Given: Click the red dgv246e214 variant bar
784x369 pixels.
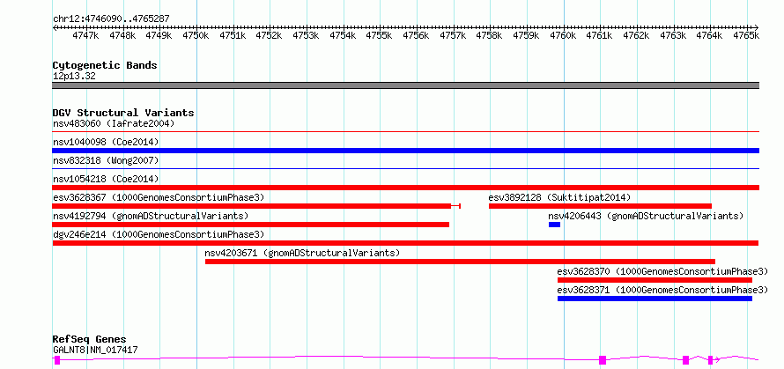Looking at the screenshot, I should coord(405,243).
